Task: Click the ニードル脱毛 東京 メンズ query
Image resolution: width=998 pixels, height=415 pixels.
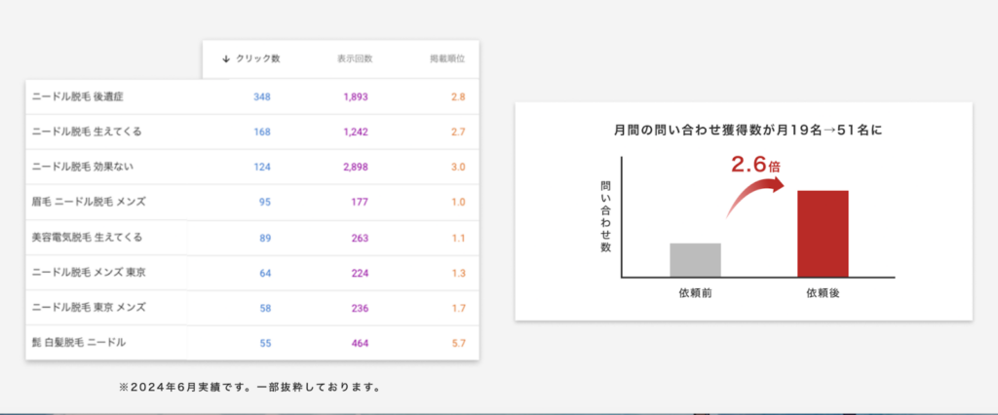Action: coord(89,307)
